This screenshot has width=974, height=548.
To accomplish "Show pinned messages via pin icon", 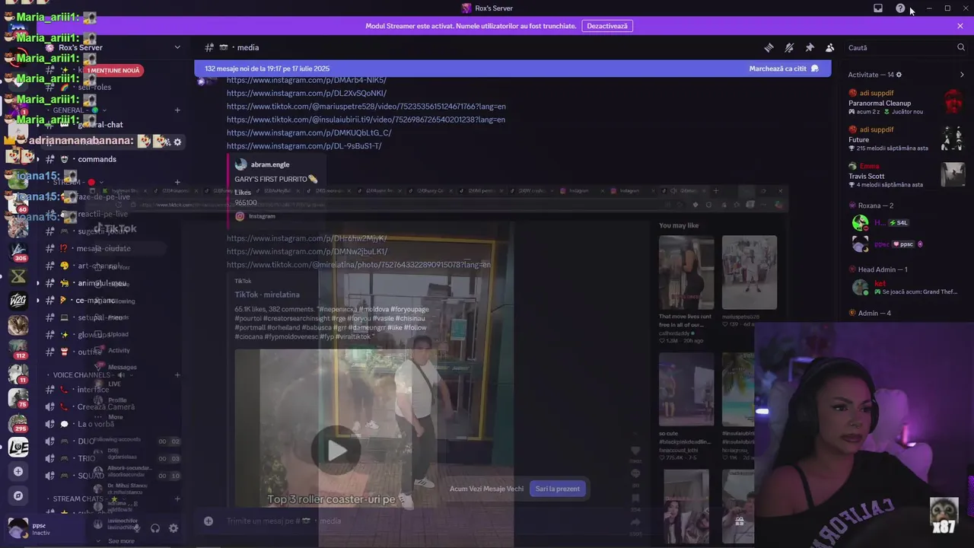I will pos(810,47).
